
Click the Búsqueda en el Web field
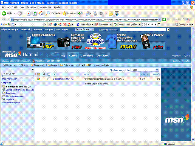(x=143, y=29)
